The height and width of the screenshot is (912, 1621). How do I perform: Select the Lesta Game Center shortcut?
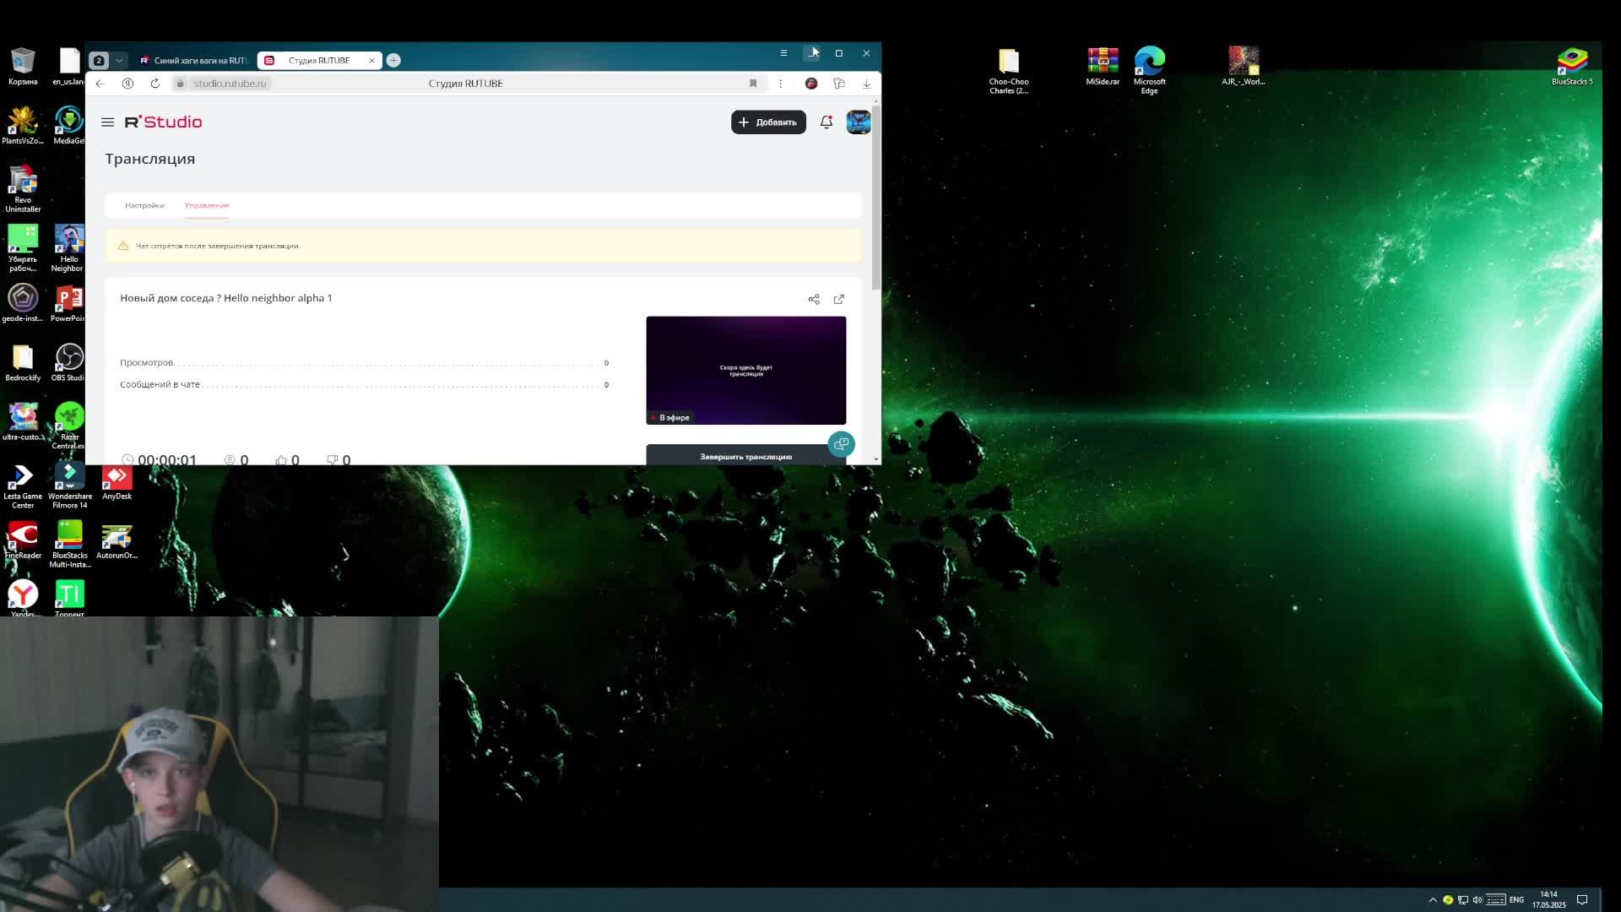23,486
